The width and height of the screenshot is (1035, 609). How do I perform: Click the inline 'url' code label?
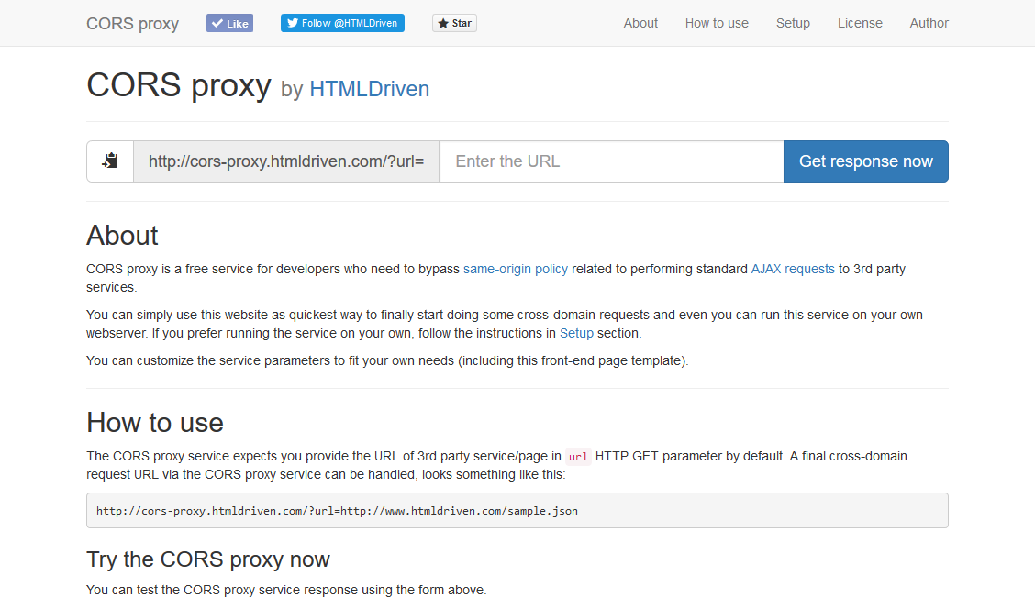pyautogui.click(x=578, y=457)
